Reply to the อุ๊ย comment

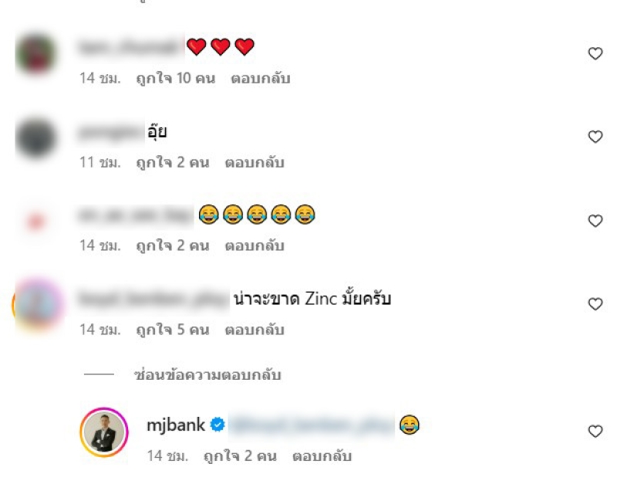255,162
